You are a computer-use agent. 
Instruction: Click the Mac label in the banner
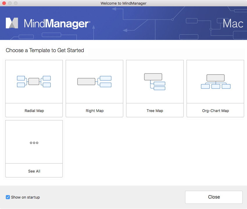point(233,24)
